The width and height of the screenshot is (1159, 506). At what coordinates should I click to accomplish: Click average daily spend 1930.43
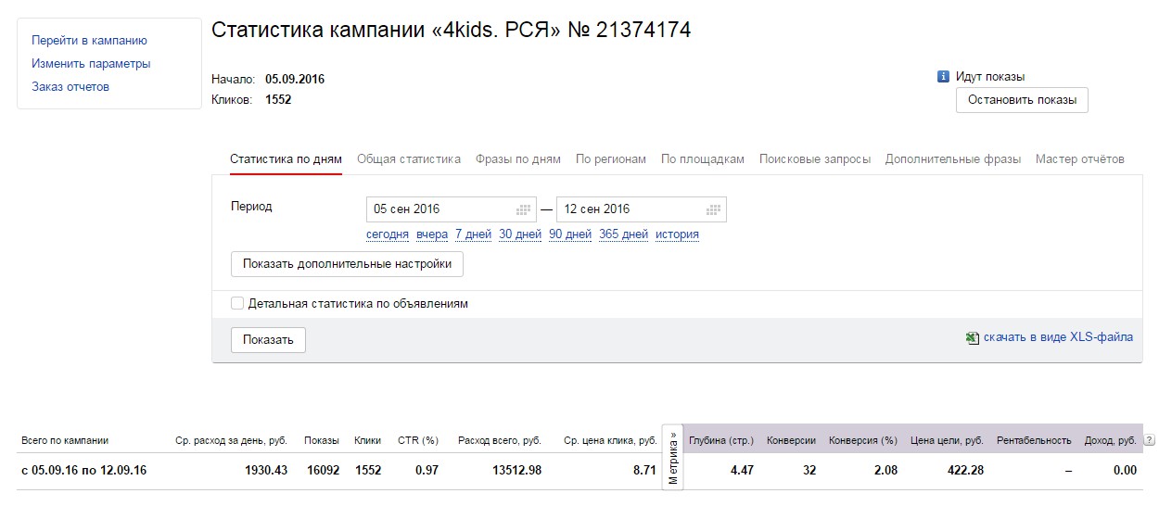tap(266, 471)
